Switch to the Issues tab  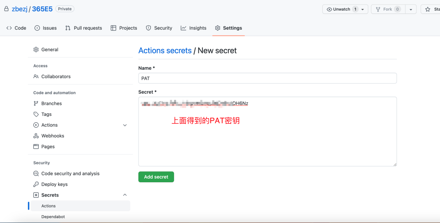click(x=46, y=28)
